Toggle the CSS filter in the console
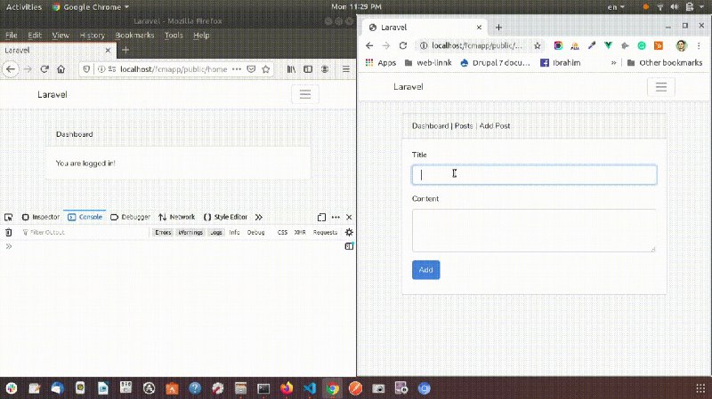712x399 pixels. pos(282,233)
